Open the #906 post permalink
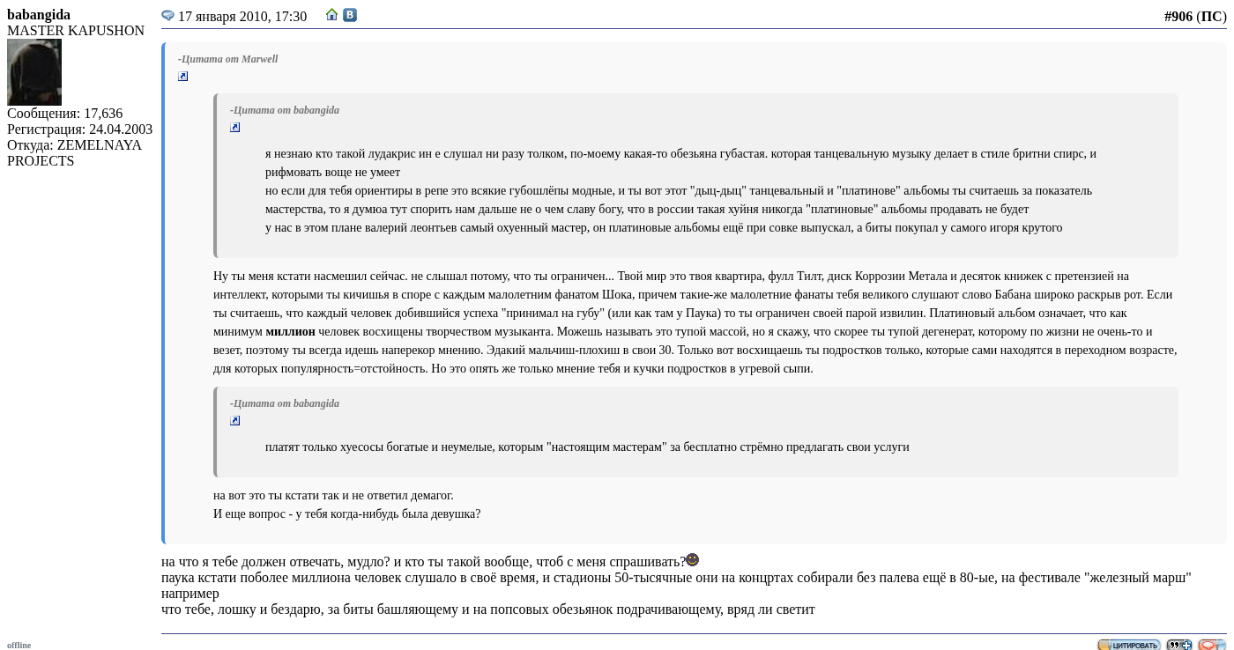 click(x=1178, y=17)
